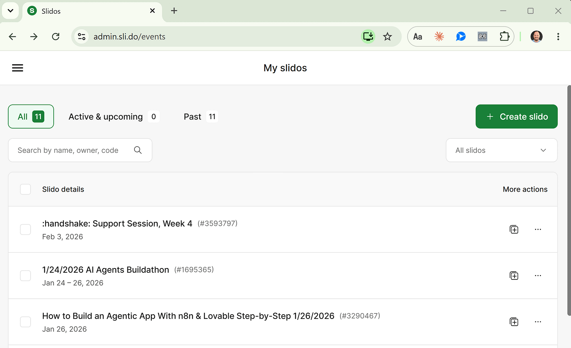Click the date Jan 26, 2026
571x348 pixels.
tap(65, 329)
